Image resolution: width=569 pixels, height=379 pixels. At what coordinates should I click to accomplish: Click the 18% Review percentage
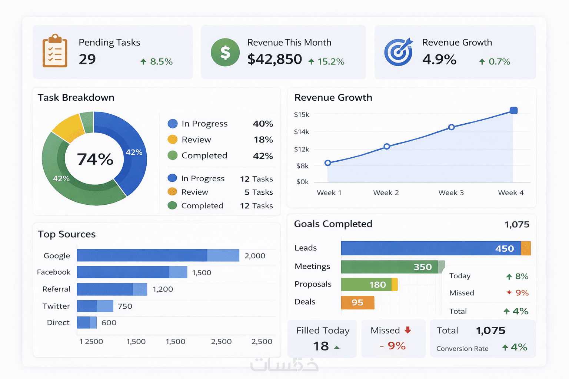pos(263,140)
